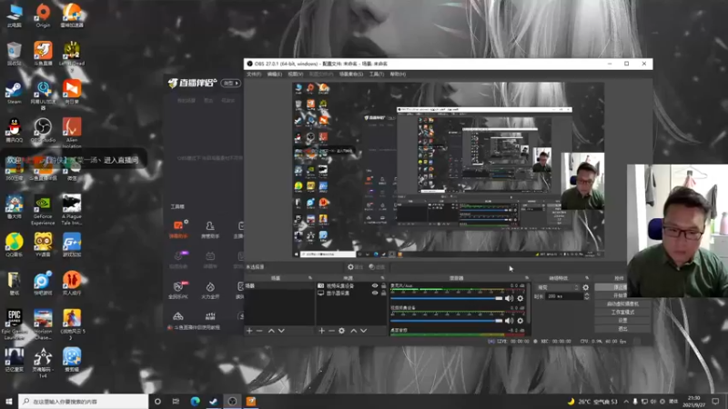Mute the 视频采集设备 audio speaker icon
The width and height of the screenshot is (728, 409).
coord(510,321)
